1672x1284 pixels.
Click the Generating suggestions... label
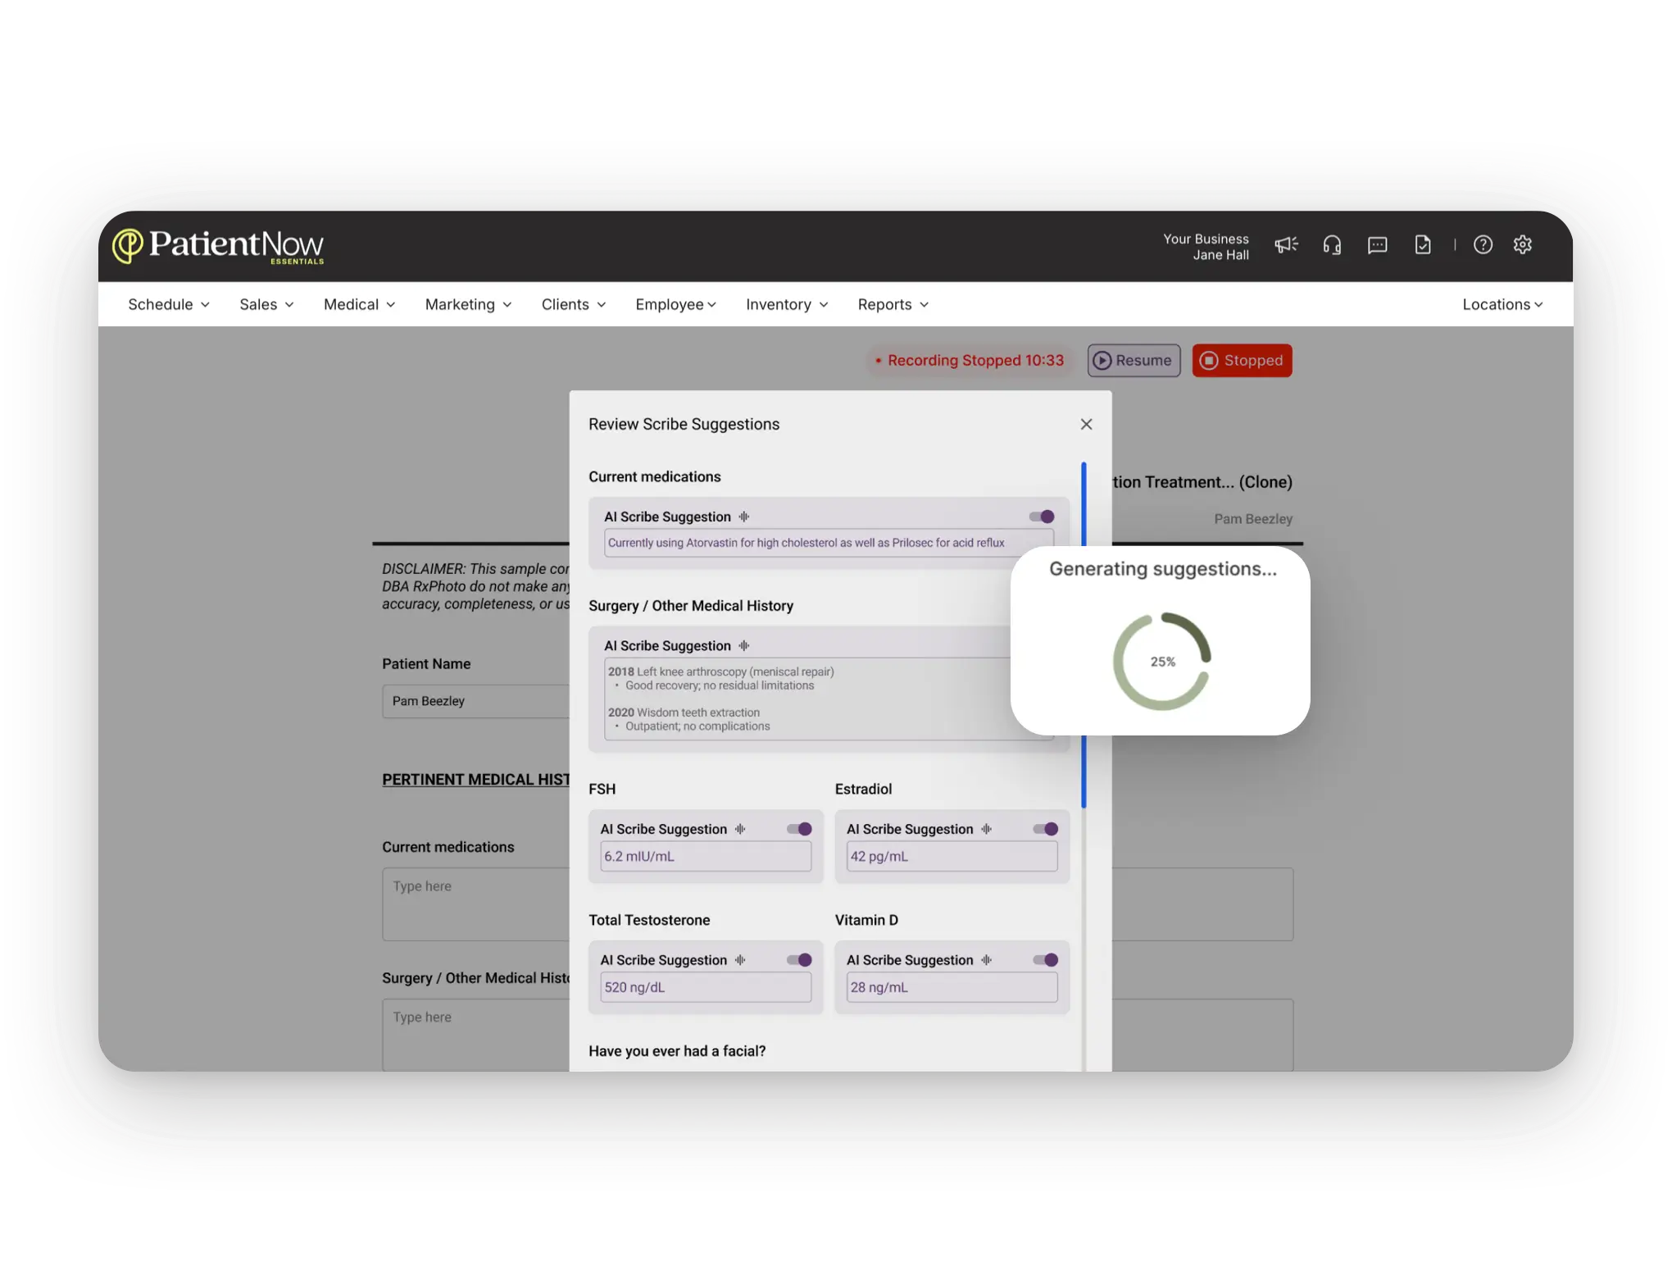coord(1162,569)
